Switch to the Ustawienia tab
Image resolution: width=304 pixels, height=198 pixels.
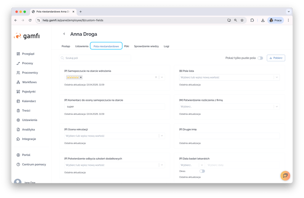click(x=82, y=46)
